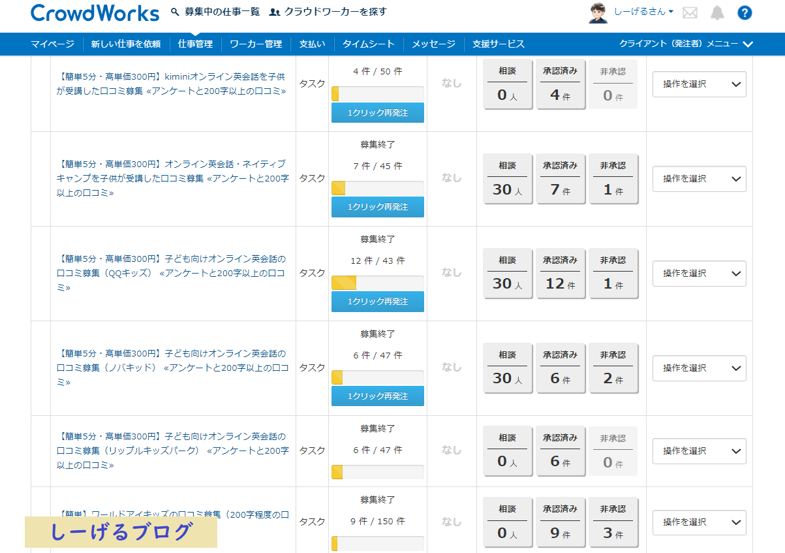
Task: Open 新しい仕事を依頼 menu item
Action: tap(126, 44)
